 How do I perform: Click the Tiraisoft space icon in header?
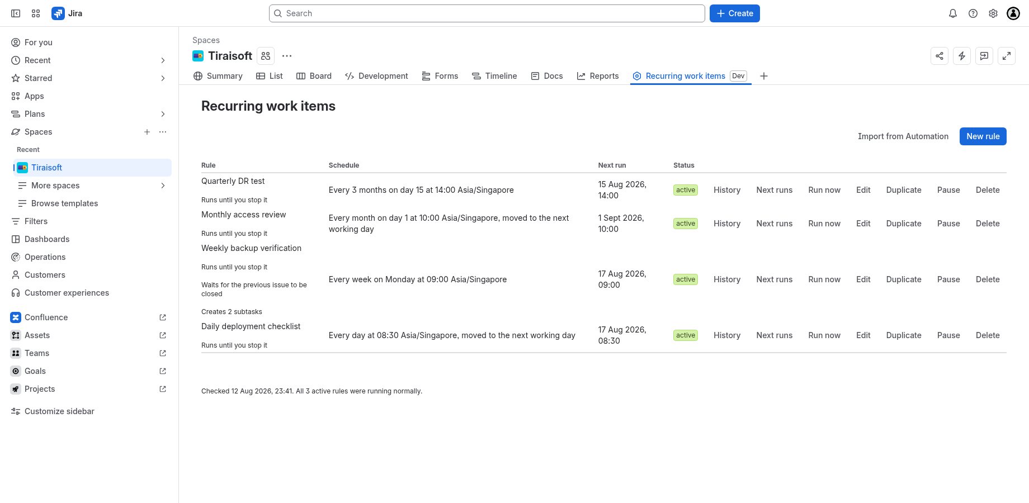tap(198, 56)
